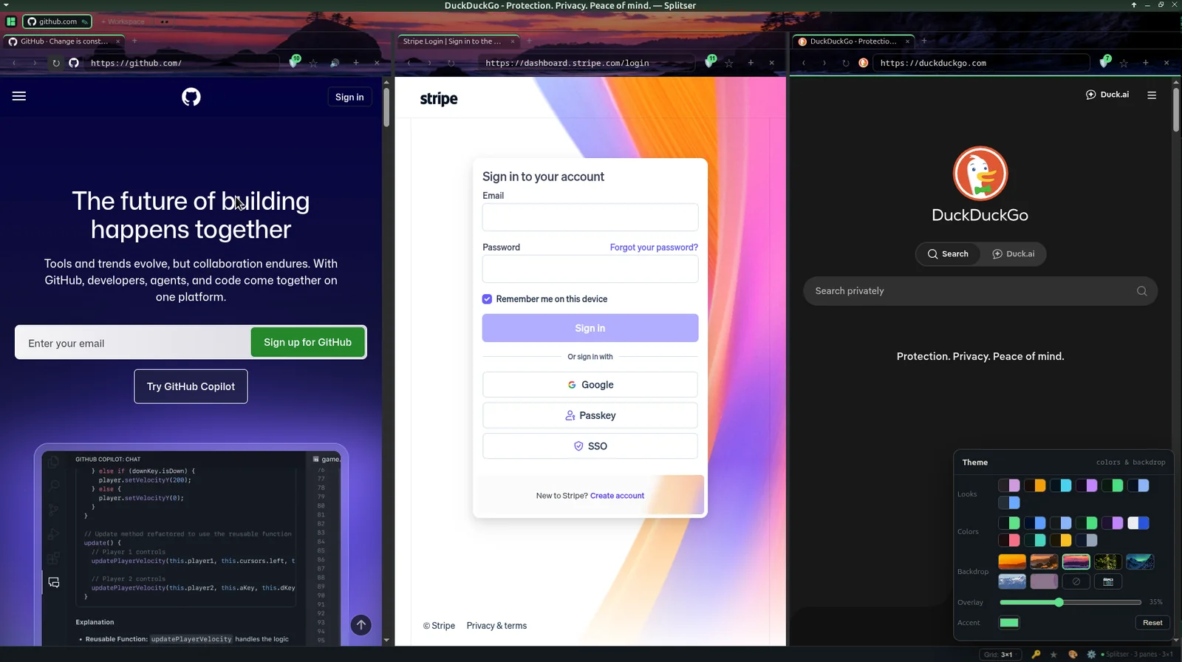Image resolution: width=1182 pixels, height=662 pixels.
Task: Click the Stripe logo
Action: [x=439, y=99]
